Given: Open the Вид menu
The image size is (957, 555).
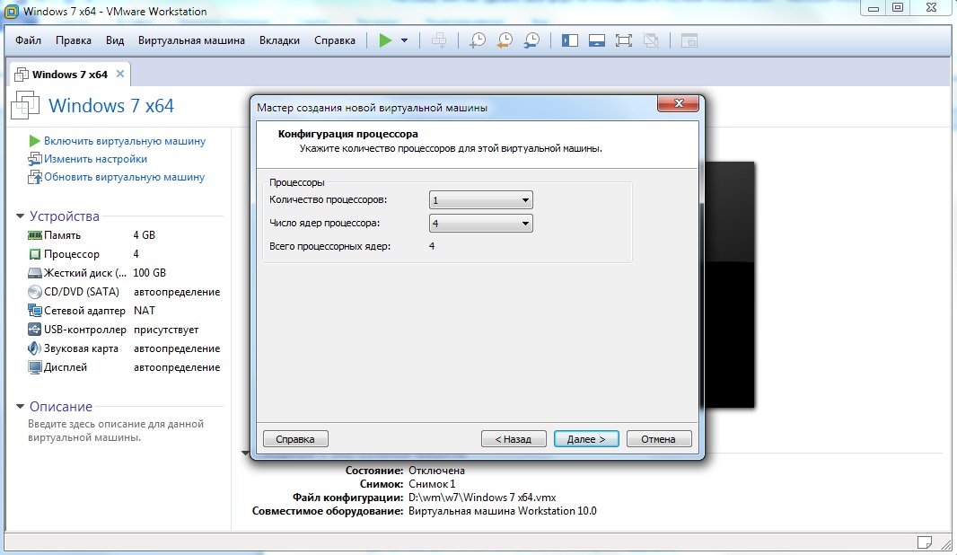Looking at the screenshot, I should click(x=115, y=40).
